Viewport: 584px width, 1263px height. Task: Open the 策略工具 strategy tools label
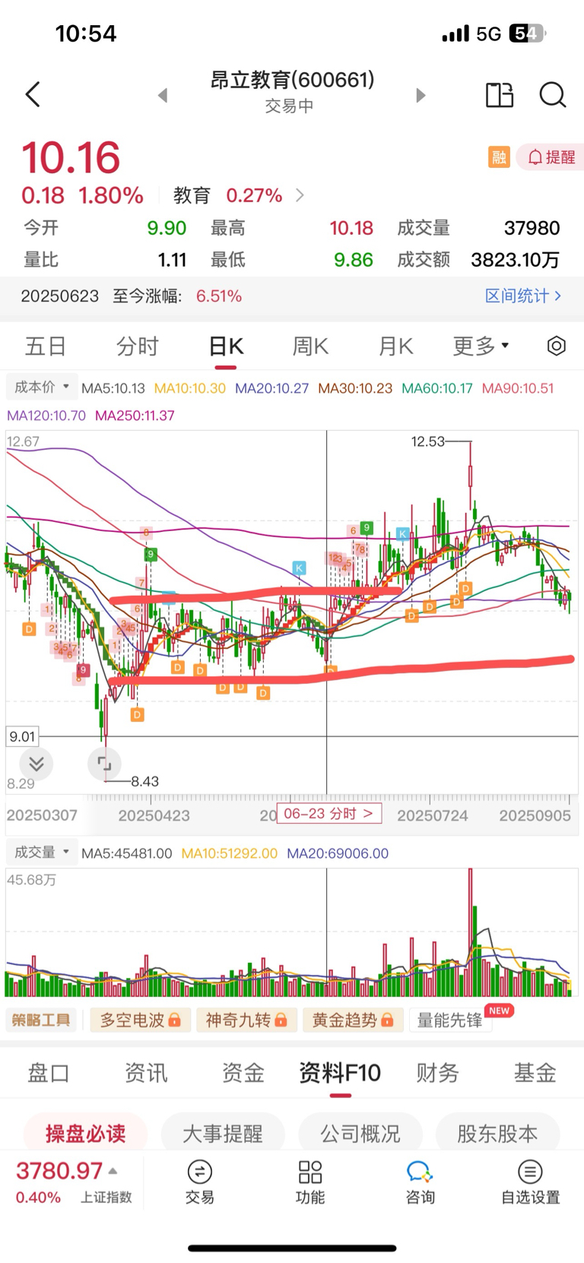41,1020
